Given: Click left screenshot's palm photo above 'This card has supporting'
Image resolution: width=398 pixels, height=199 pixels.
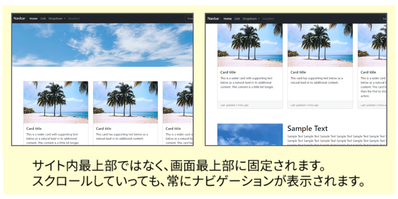Looking at the screenshot, I should pyautogui.click(x=125, y=102).
